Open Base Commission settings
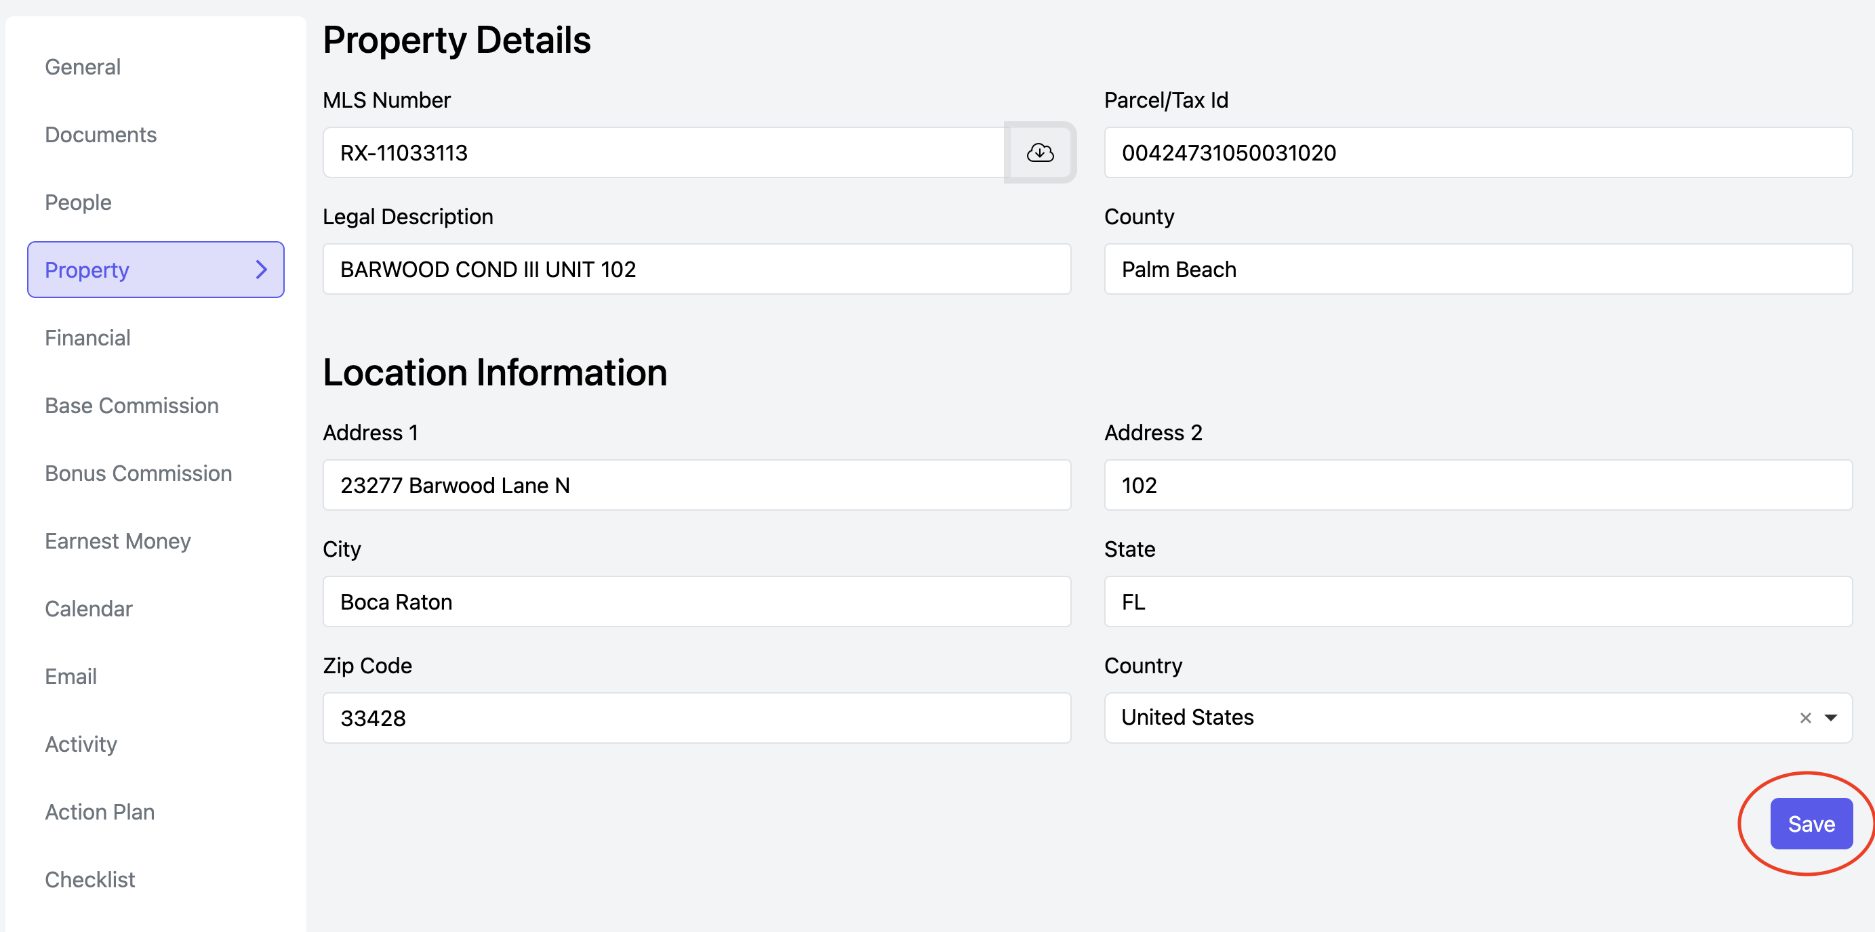This screenshot has width=1875, height=932. click(x=132, y=405)
